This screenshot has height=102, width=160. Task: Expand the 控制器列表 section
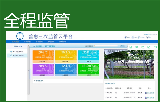point(39,81)
